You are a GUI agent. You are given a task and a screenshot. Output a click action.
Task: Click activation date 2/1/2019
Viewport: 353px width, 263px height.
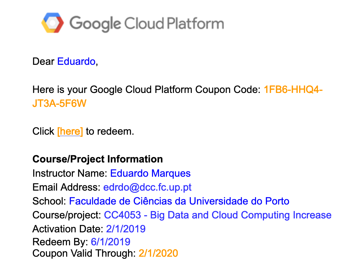pos(125,229)
